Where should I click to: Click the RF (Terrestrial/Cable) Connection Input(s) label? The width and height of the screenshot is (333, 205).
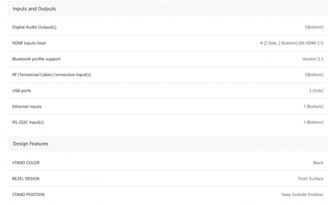tap(51, 75)
